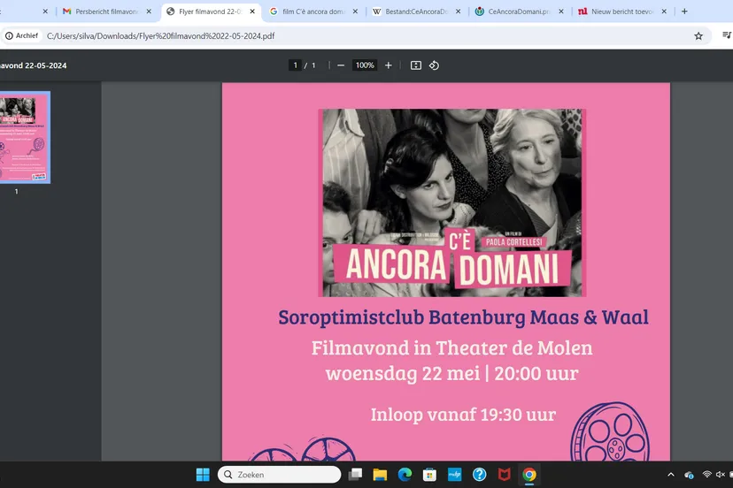Viewport: 733px width, 488px height.
Task: Rotate the PDF counterclockwise
Action: (435, 65)
